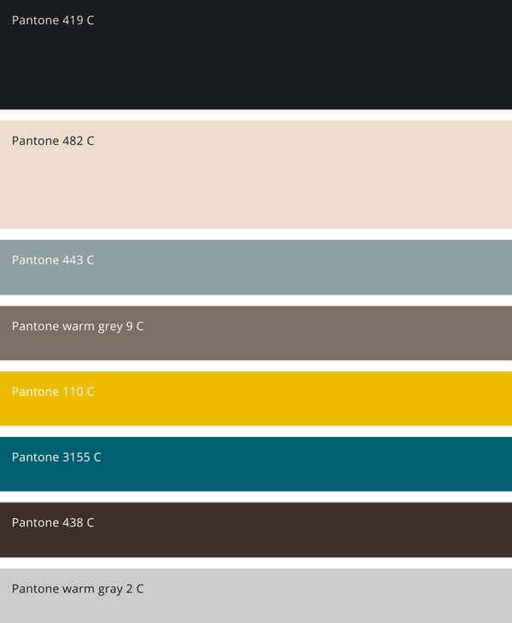Click the 'Pantone 443 C' label text
512x623 pixels.
[x=53, y=259]
